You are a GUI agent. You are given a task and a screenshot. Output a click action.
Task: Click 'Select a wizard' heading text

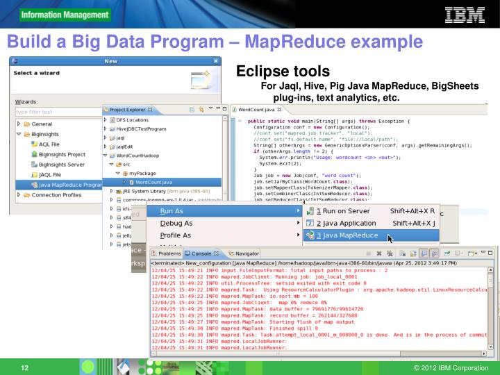coord(36,73)
